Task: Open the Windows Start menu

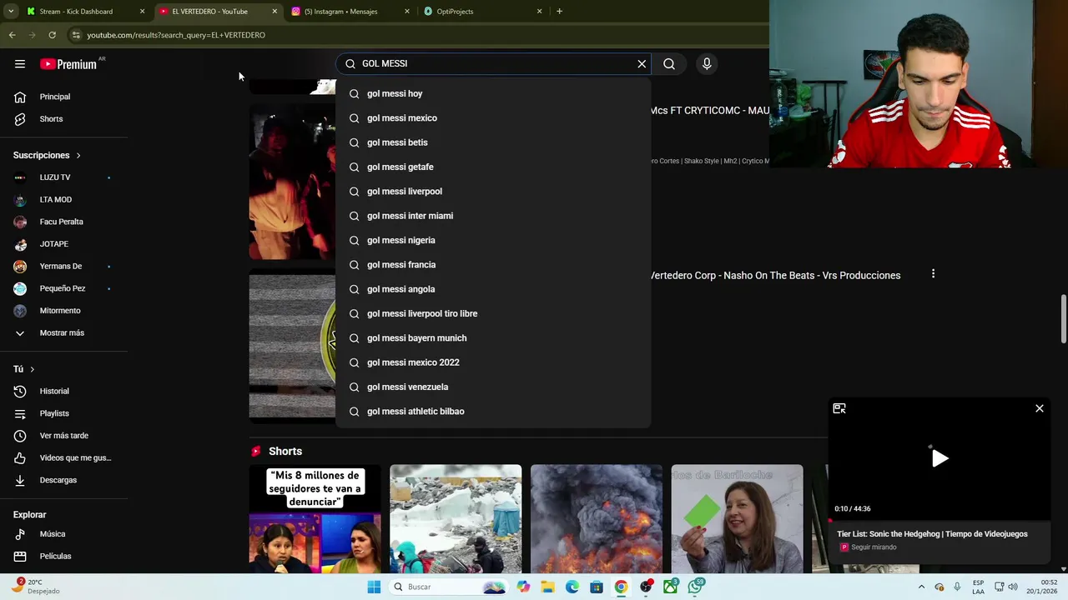Action: (374, 587)
